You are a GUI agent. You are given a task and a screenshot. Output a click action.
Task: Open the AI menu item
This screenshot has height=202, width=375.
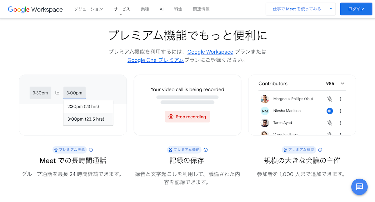(x=162, y=9)
